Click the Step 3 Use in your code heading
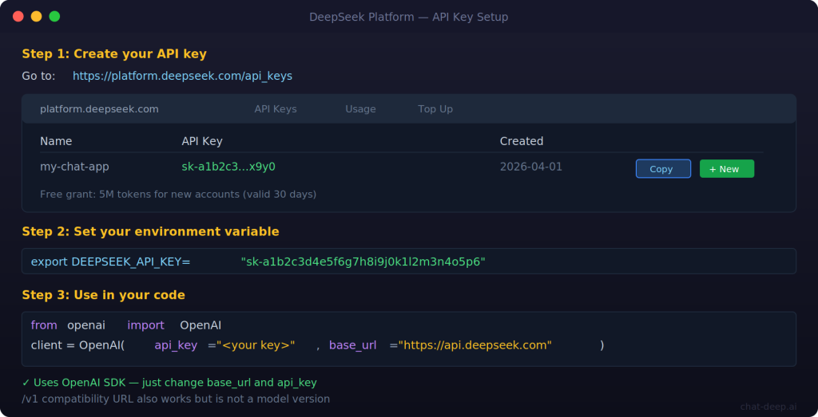This screenshot has height=417, width=818. point(103,295)
